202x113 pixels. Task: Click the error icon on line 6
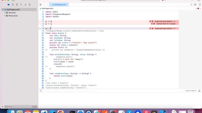[x=154, y=24]
